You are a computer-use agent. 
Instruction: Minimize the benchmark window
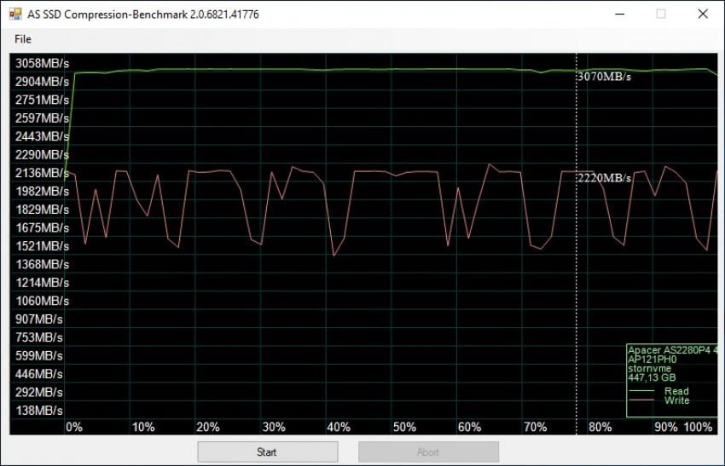pos(618,14)
